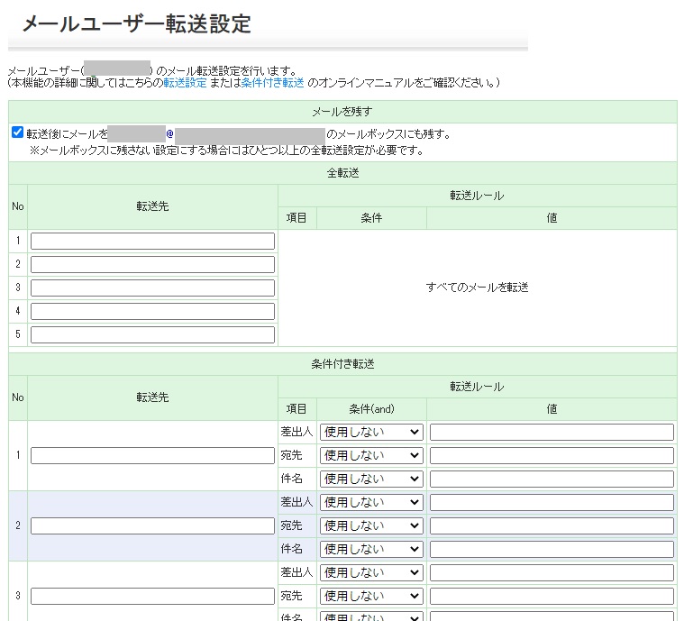Click conditional forwarding destination field for rule 2
Image resolution: width=684 pixels, height=621 pixels.
[x=152, y=526]
